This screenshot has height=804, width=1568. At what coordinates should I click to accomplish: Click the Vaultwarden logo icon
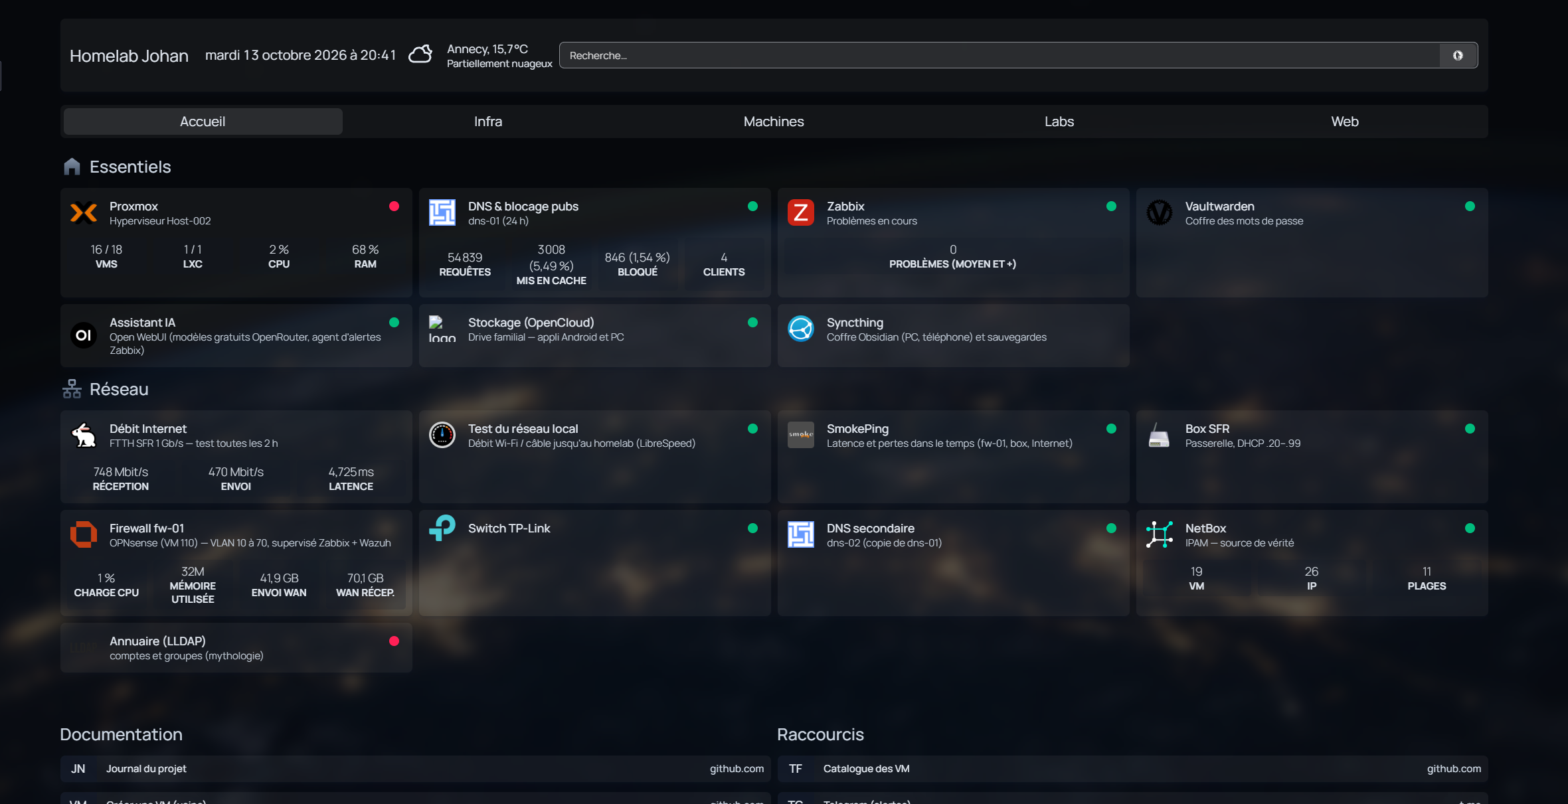click(1160, 213)
